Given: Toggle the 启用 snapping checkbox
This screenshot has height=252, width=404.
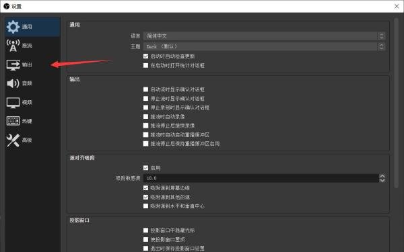Looking at the screenshot, I should [x=146, y=168].
